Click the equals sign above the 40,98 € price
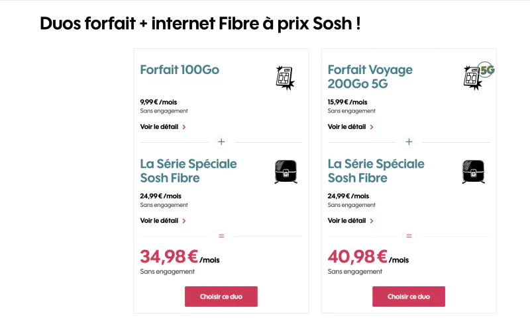Image resolution: width=530 pixels, height=320 pixels. point(409,236)
